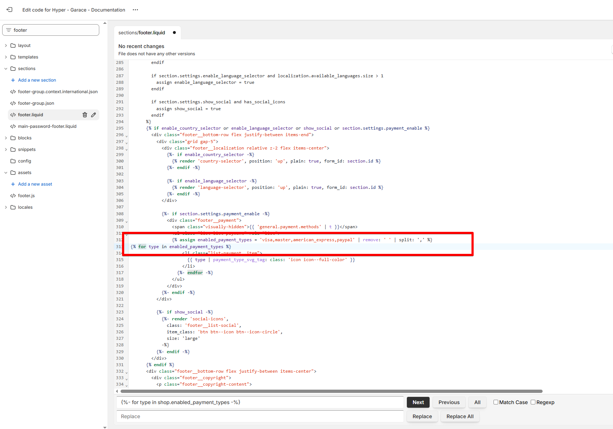Collapse the sections folder chevron
Screen dimensions: 613x429
[6, 69]
